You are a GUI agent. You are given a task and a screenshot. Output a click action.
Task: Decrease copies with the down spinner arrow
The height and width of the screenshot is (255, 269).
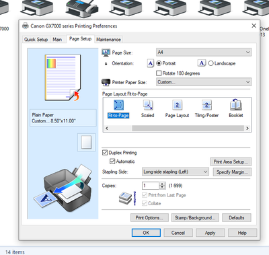[x=162, y=187]
